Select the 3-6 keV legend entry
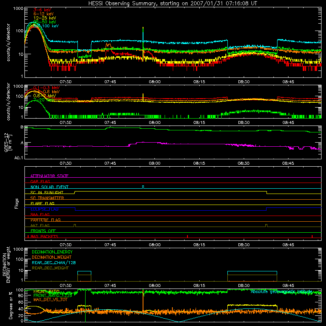Viewport: 326px width, 326px height. click(x=42, y=10)
